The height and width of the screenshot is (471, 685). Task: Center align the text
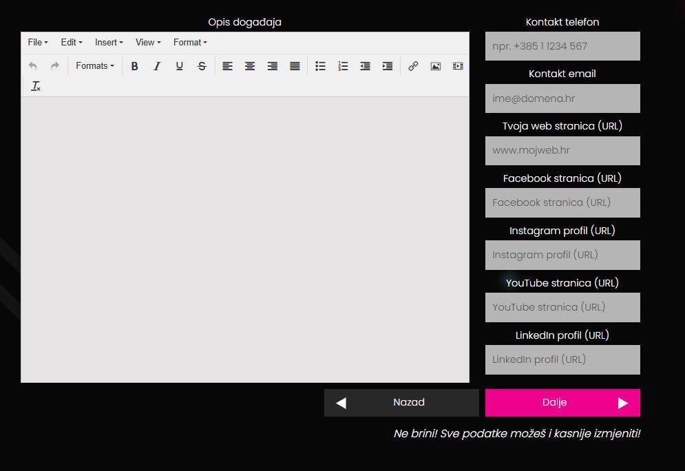click(250, 66)
